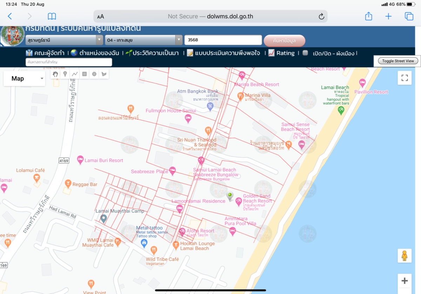
Task: Click the Lamoonlamai Residence label
Action: coord(198,201)
